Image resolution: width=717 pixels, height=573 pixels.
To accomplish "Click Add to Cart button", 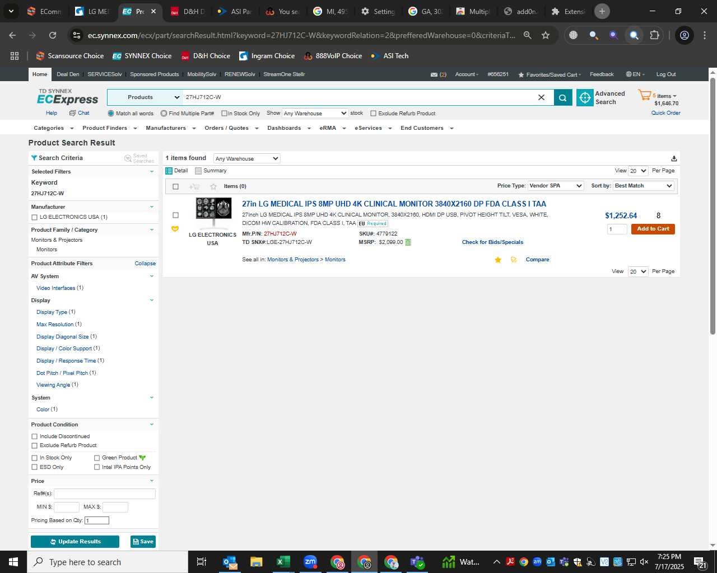I will [653, 229].
